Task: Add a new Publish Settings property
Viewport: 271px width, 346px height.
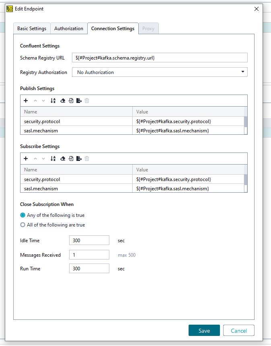Action: pyautogui.click(x=26, y=101)
